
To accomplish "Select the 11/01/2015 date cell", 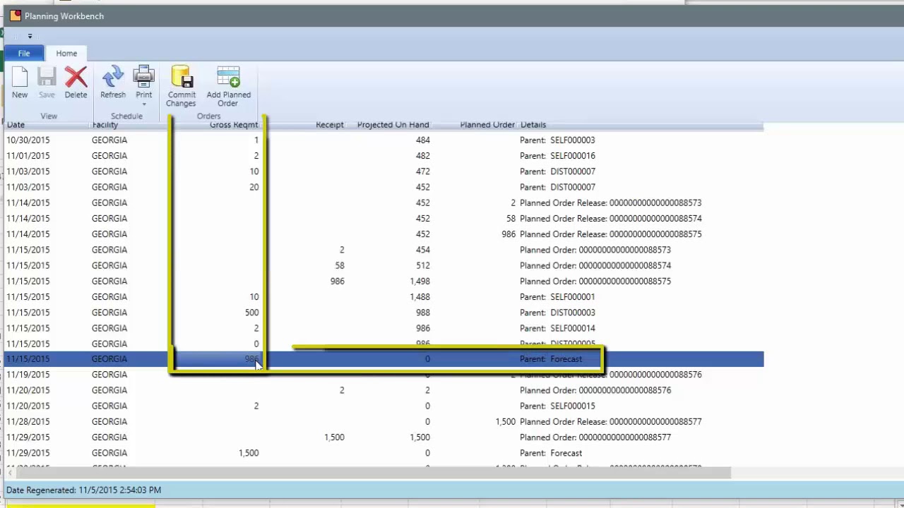I will 28,156.
